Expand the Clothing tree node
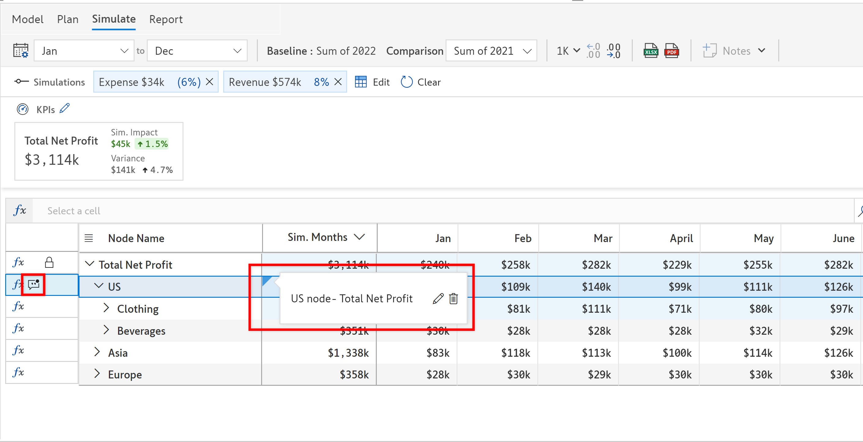 (106, 308)
